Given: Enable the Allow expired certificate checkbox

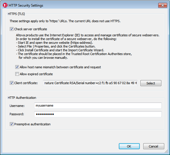Looking at the screenshot, I should pyautogui.click(x=17, y=74).
